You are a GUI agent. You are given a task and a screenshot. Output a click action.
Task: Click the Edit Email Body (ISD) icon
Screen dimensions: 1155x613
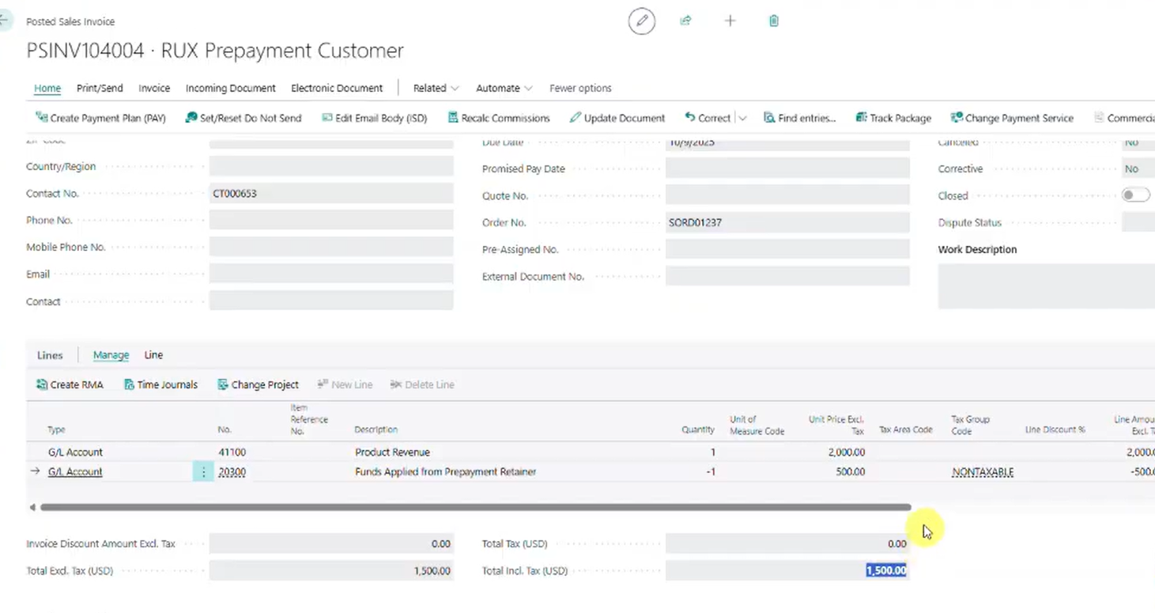326,118
